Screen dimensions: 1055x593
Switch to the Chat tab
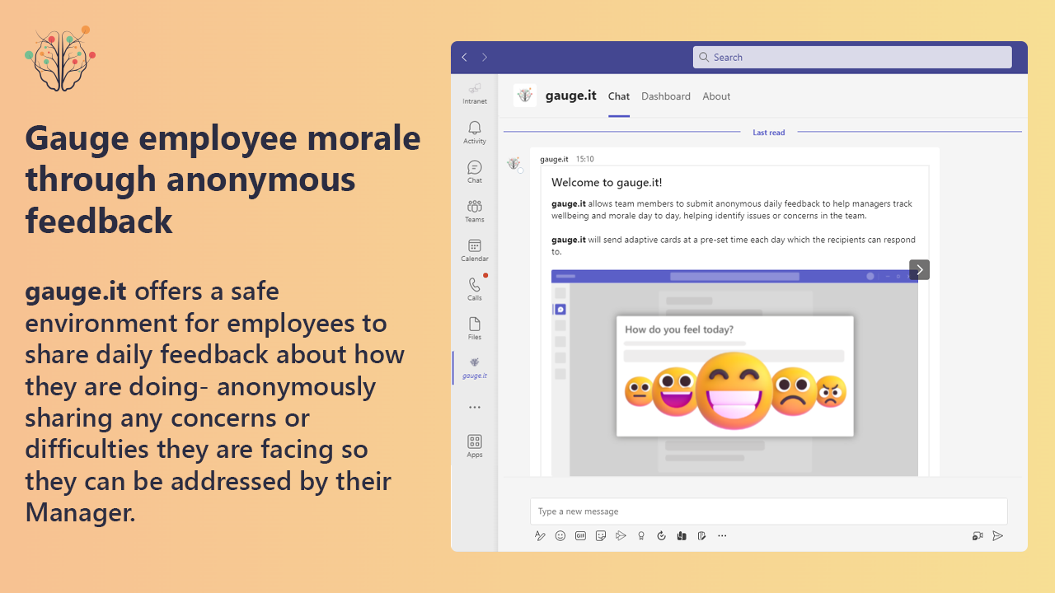pos(619,96)
